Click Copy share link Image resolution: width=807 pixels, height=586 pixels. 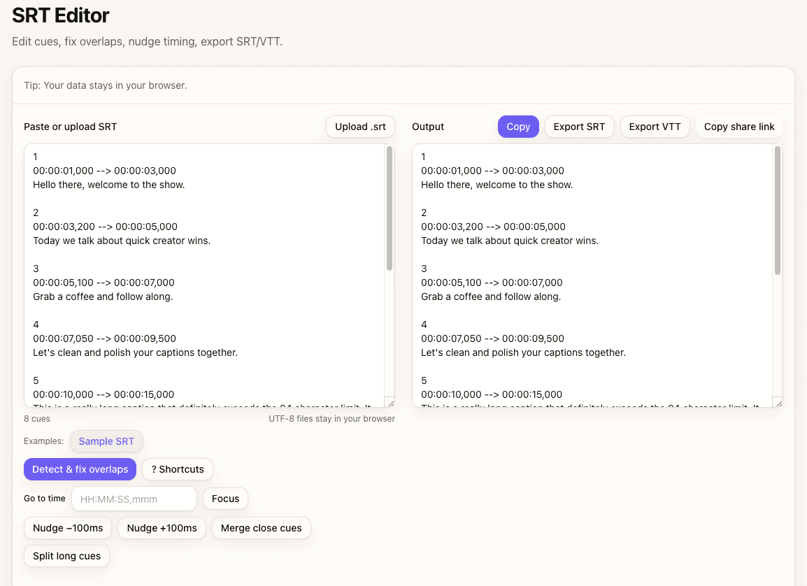[x=739, y=127]
